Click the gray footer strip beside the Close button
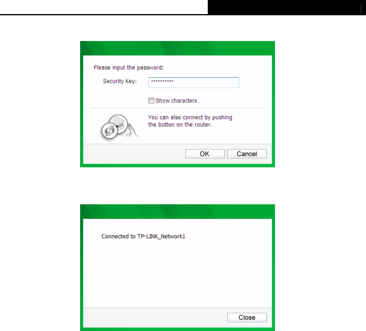Image resolution: width=366 pixels, height=331 pixels. coord(154,317)
